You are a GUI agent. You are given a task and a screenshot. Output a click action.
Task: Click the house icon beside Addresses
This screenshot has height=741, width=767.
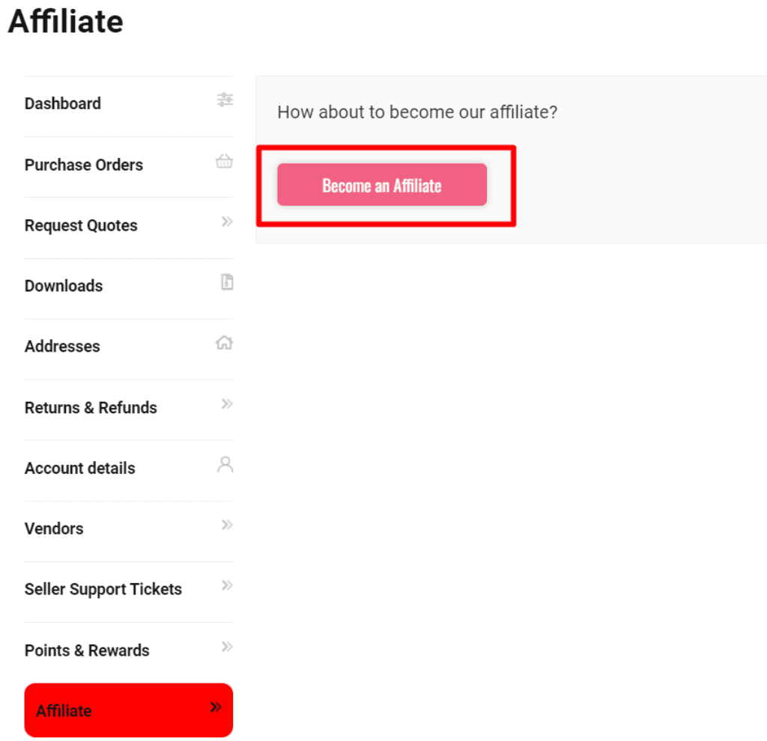[224, 343]
